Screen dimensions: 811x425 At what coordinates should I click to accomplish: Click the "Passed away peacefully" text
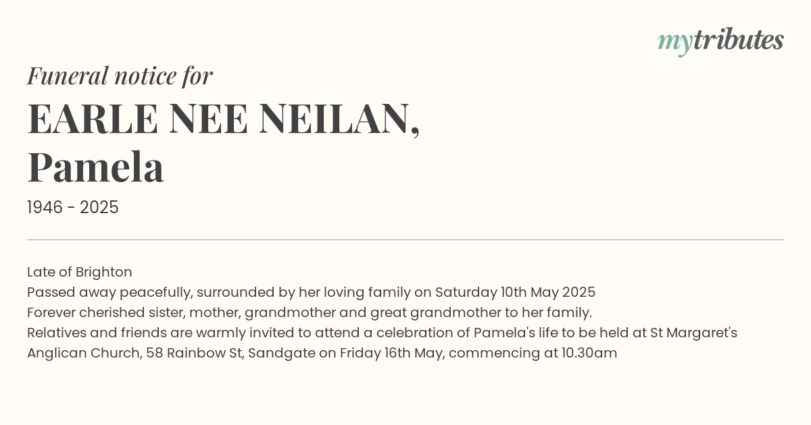[x=109, y=293]
